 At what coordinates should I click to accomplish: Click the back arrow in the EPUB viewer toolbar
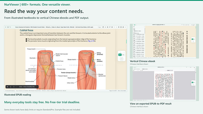coord(6,27)
